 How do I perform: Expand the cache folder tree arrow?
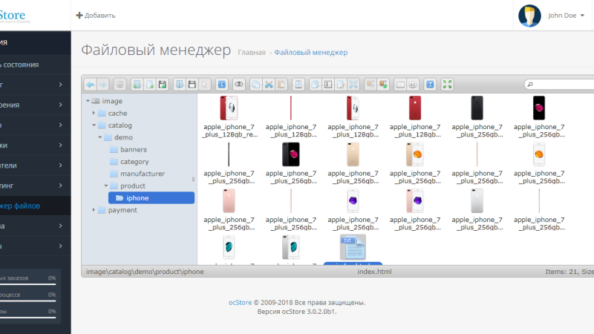click(94, 113)
